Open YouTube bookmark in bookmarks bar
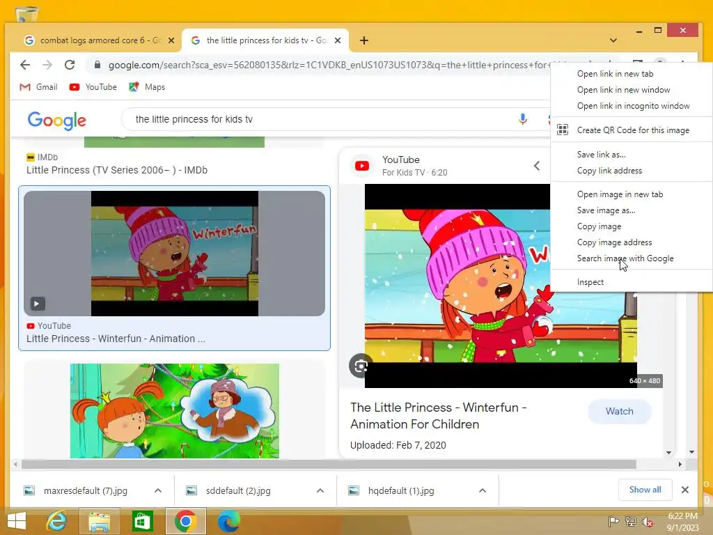Image resolution: width=713 pixels, height=535 pixels. coord(93,87)
